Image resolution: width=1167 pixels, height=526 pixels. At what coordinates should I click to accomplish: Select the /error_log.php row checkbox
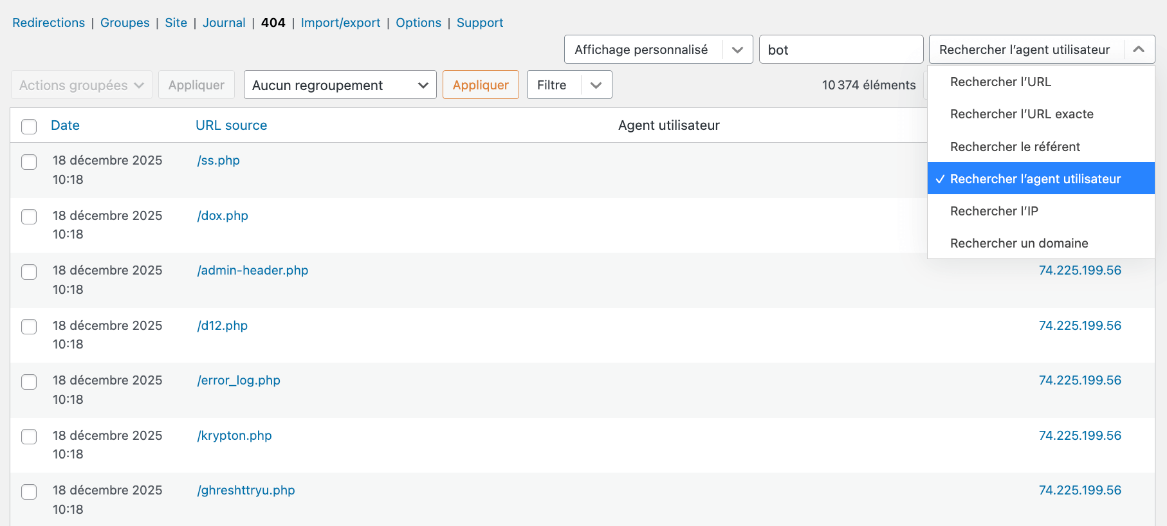(x=29, y=381)
